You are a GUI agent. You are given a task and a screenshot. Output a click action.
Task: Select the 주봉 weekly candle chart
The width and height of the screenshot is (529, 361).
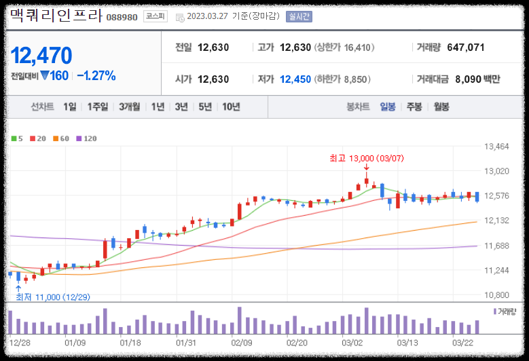(414, 107)
